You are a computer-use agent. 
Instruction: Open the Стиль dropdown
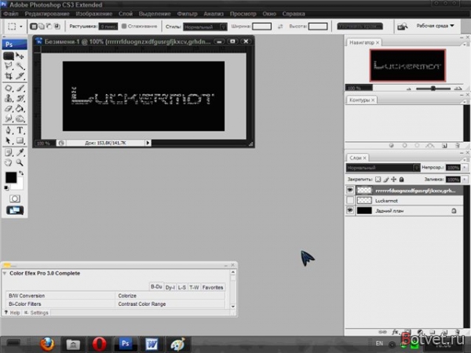pos(205,27)
